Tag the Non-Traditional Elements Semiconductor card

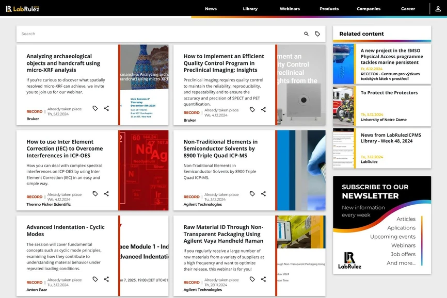pyautogui.click(x=252, y=194)
